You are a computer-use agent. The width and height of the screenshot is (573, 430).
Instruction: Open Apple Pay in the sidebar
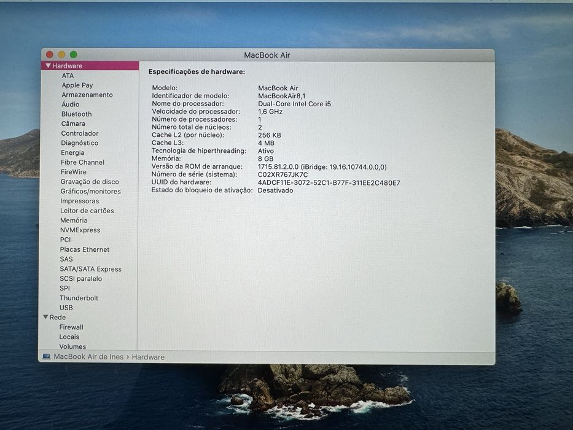77,85
